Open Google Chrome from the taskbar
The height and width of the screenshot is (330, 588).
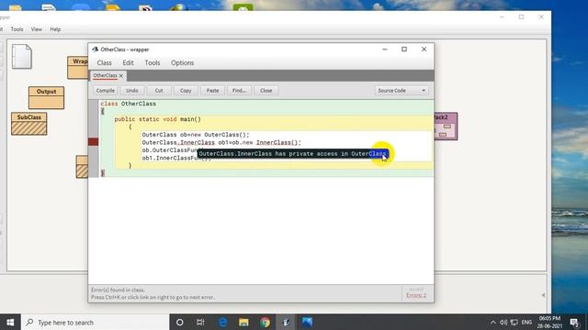click(266, 322)
